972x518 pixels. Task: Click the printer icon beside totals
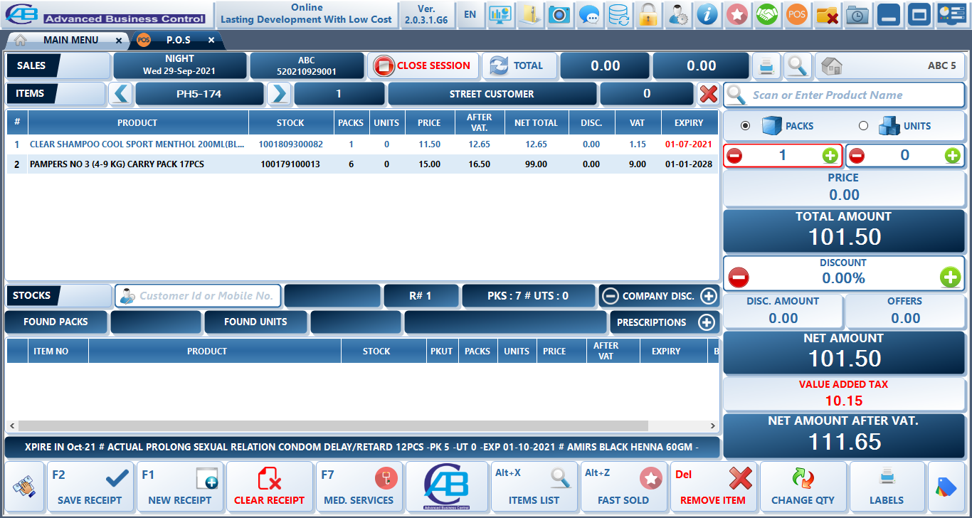point(766,66)
